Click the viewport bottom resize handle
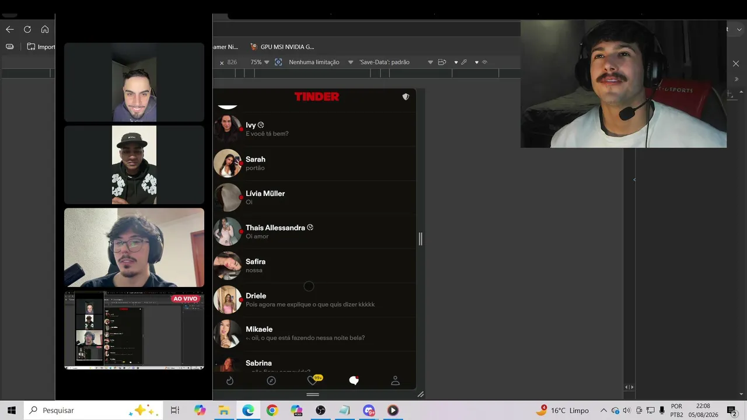 (x=313, y=394)
